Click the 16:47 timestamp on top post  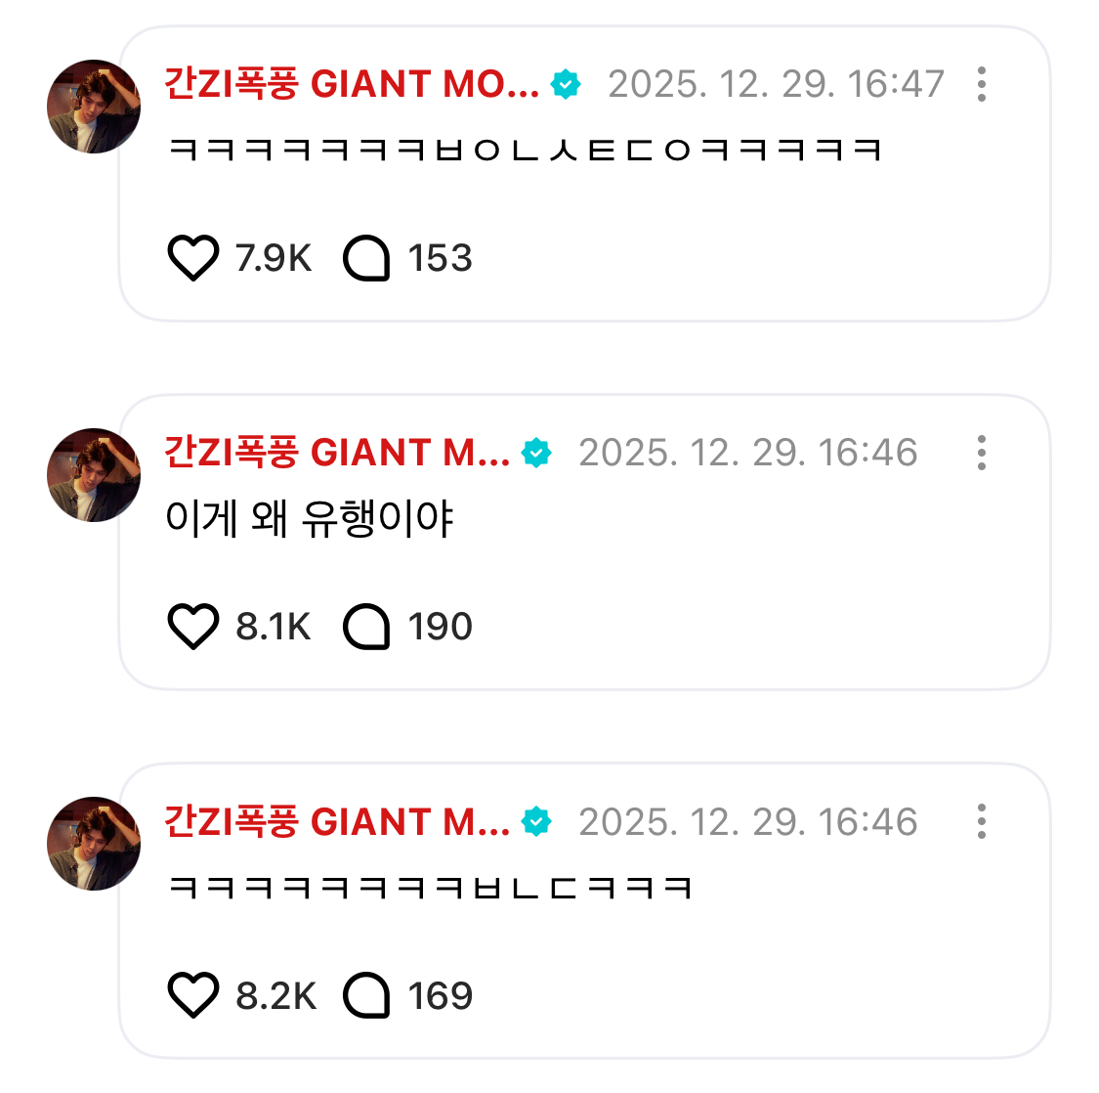tap(776, 85)
